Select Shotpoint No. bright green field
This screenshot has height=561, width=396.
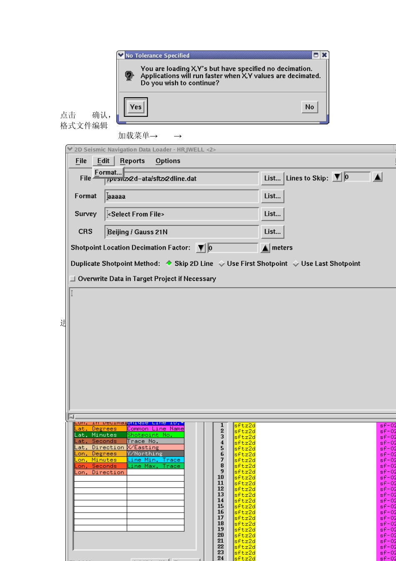click(x=155, y=435)
